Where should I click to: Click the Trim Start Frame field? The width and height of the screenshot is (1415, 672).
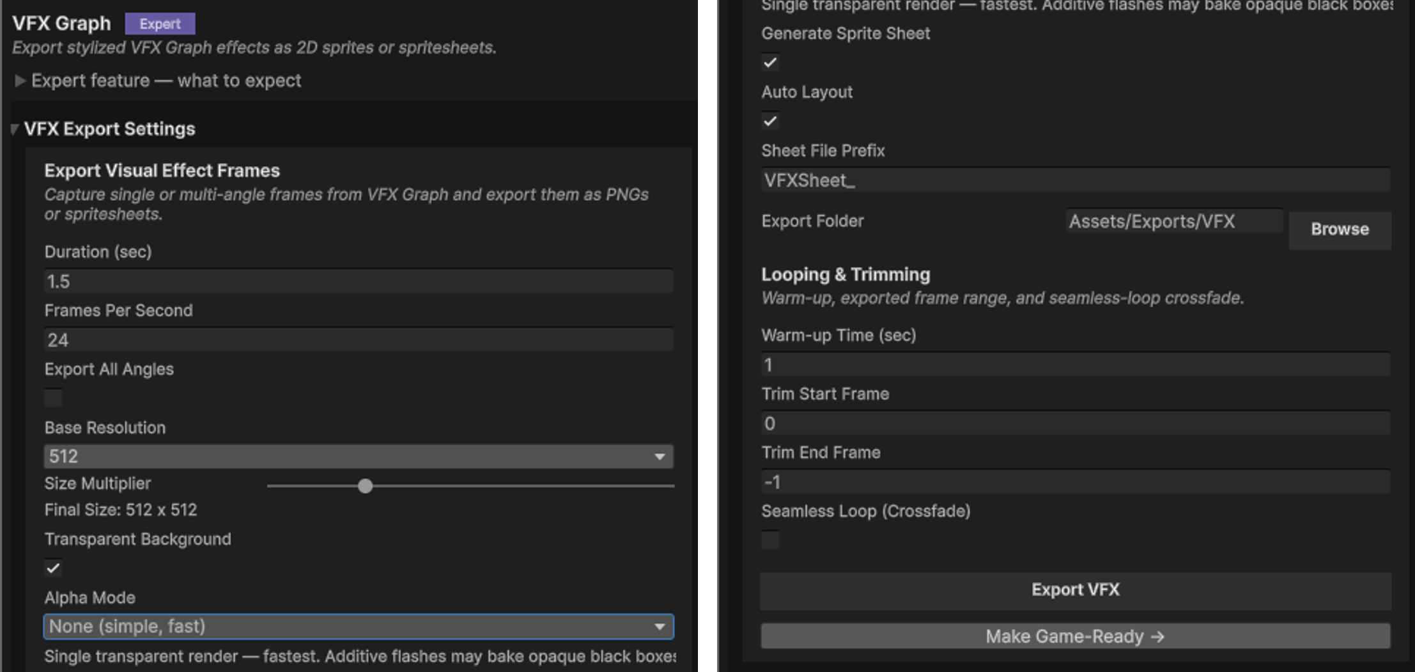(x=1076, y=423)
